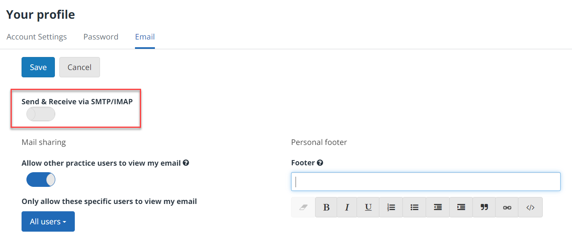This screenshot has height=241, width=572.
Task: Add a blockquote to the footer
Action: (484, 207)
